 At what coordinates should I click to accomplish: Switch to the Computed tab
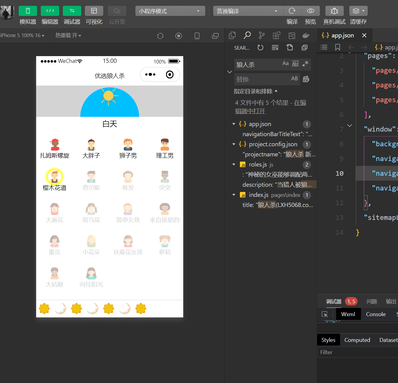pos(357,340)
